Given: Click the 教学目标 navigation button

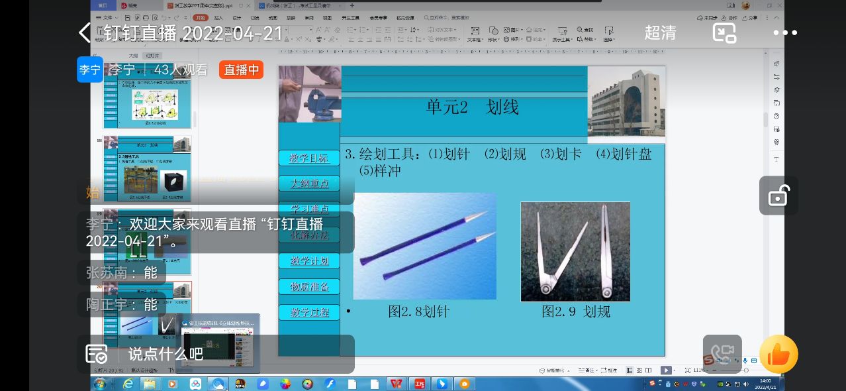Looking at the screenshot, I should tap(309, 158).
